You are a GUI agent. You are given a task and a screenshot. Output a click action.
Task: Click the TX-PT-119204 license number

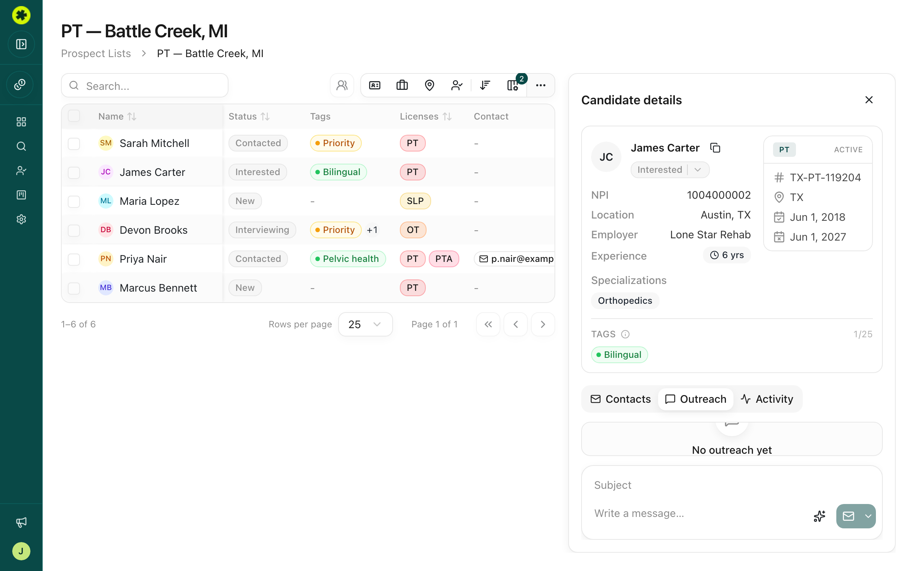(x=825, y=177)
